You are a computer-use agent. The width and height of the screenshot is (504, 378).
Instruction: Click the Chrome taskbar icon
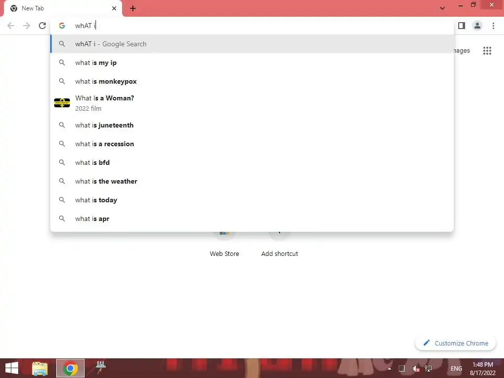(x=70, y=368)
